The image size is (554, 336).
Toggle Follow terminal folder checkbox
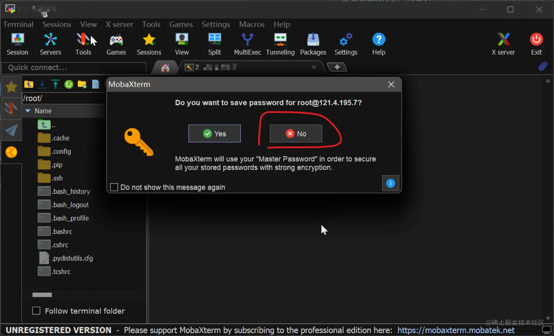[x=36, y=311]
